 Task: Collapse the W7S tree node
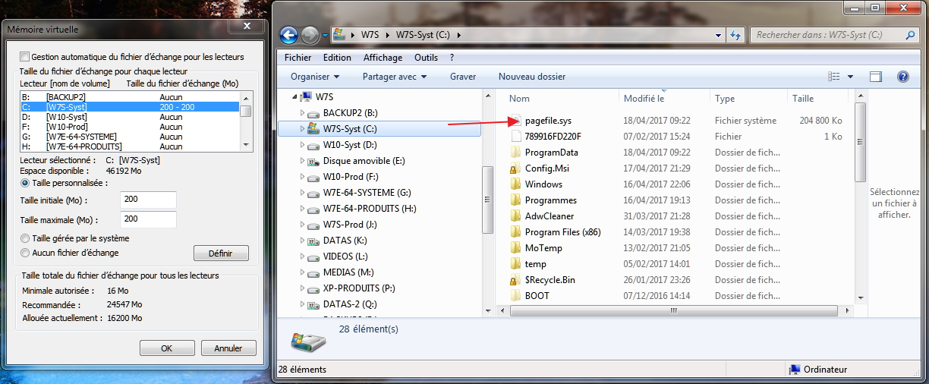tap(294, 97)
